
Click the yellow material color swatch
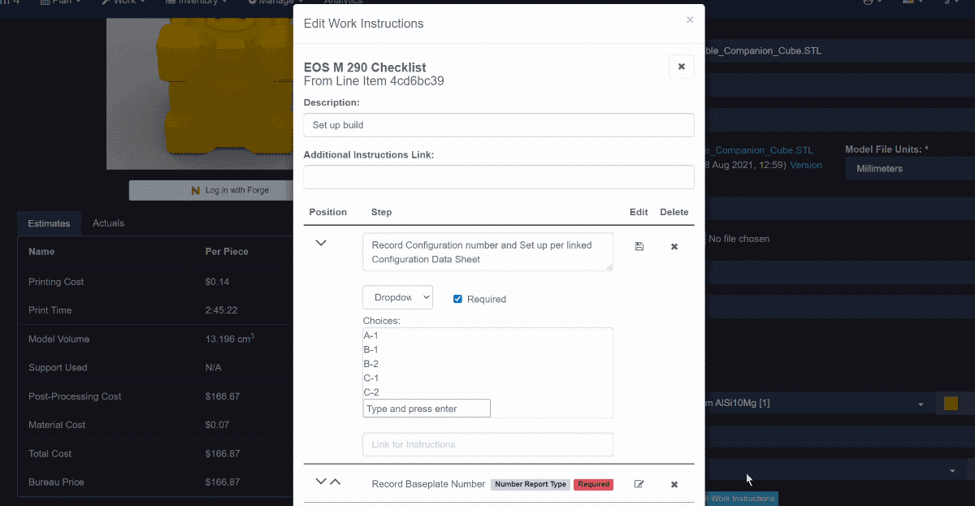951,404
